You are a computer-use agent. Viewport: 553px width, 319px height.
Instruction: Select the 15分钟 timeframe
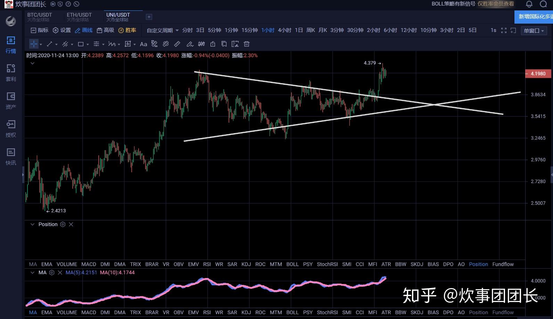pyautogui.click(x=249, y=30)
